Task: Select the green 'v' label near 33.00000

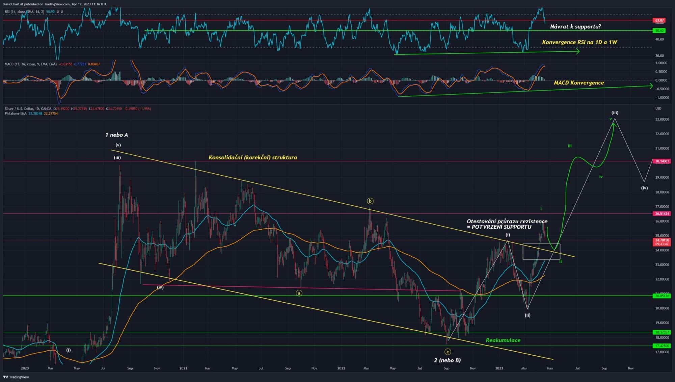Action: coord(611,119)
